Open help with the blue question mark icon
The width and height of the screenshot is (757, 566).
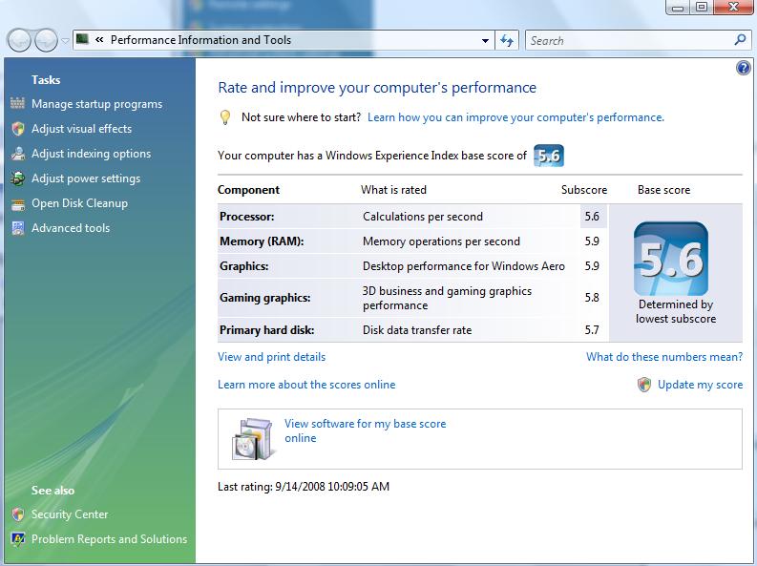[743, 68]
